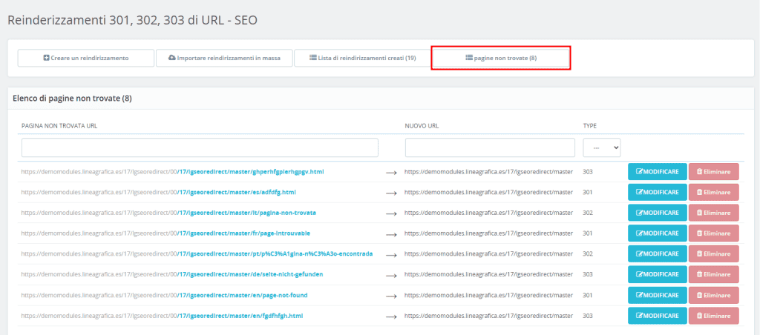
Task: Delete the de/seite-nicht-gefunden row
Action: tap(713, 274)
